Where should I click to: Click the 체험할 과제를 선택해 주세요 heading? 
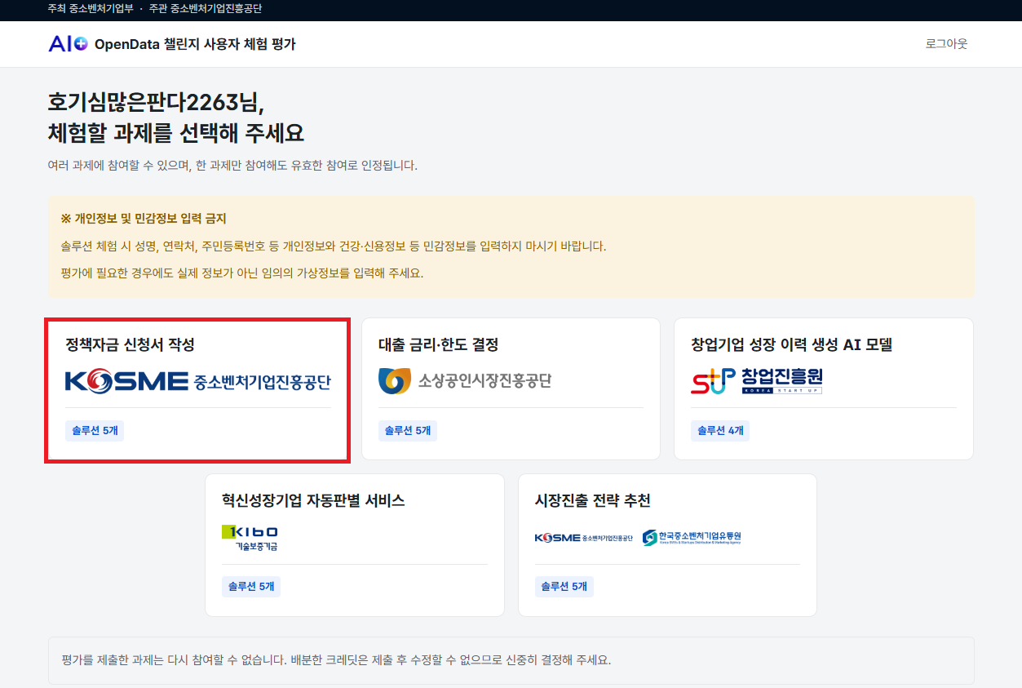pos(176,133)
